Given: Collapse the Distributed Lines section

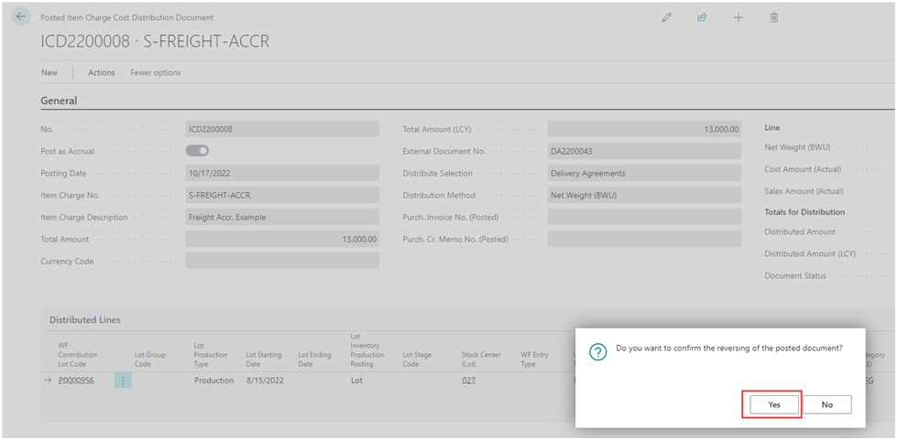Looking at the screenshot, I should tap(84, 320).
